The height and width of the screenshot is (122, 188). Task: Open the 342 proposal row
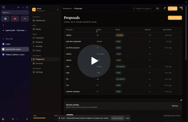click(123, 66)
